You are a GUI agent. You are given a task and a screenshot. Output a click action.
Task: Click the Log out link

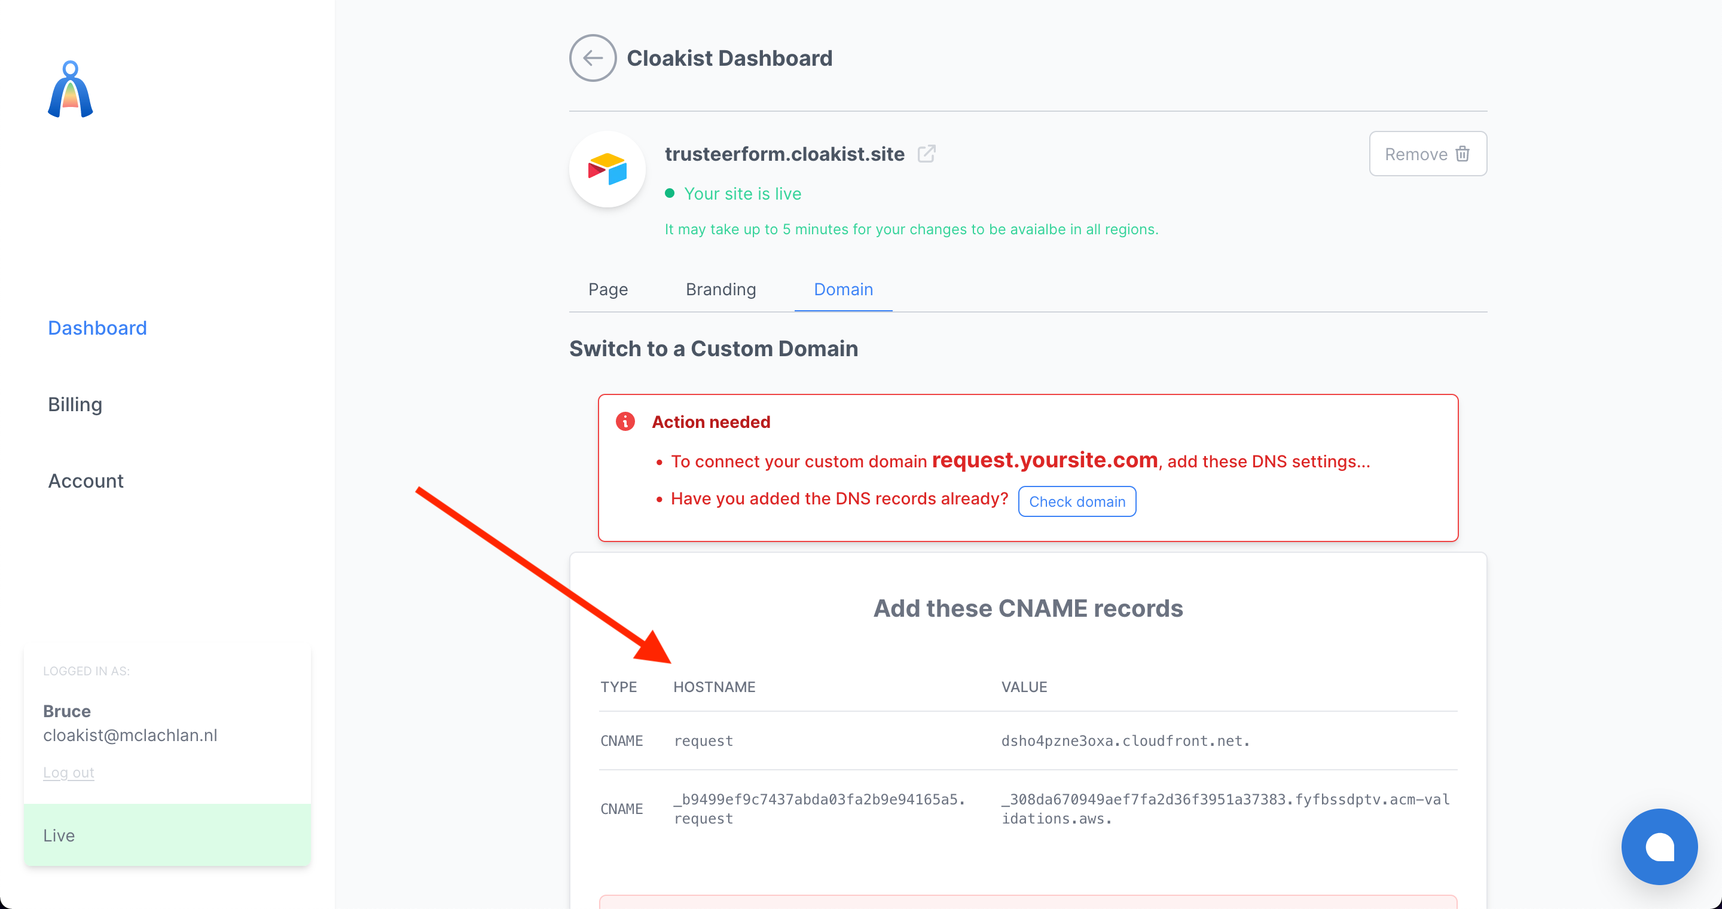[68, 773]
